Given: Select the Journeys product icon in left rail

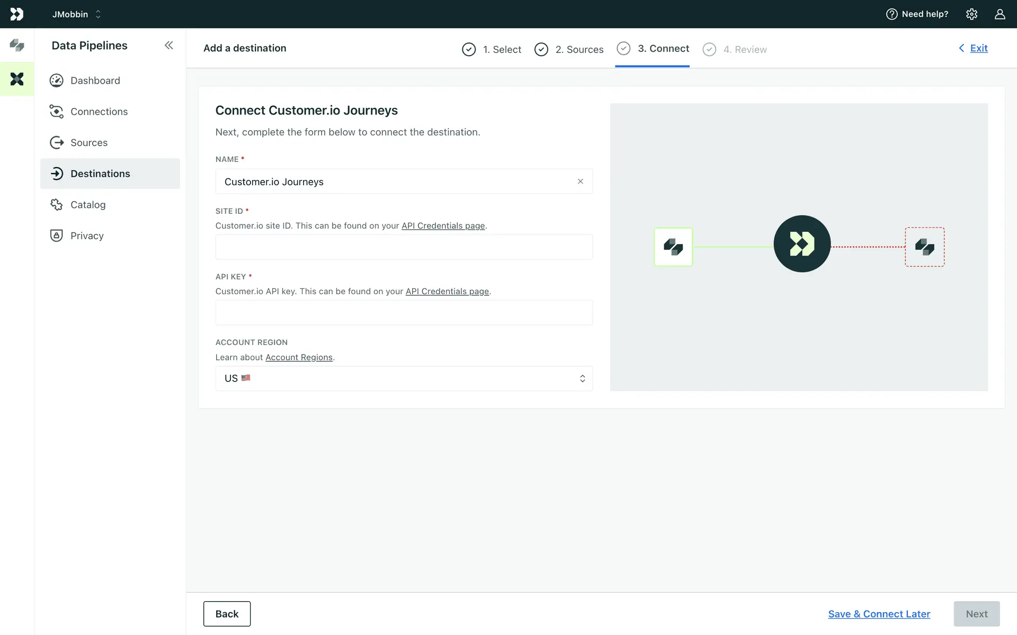Looking at the screenshot, I should pyautogui.click(x=16, y=45).
